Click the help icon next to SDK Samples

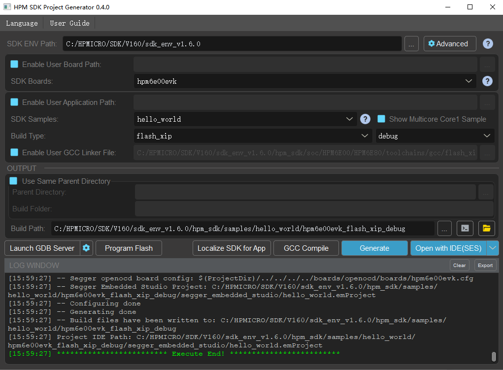(x=365, y=119)
